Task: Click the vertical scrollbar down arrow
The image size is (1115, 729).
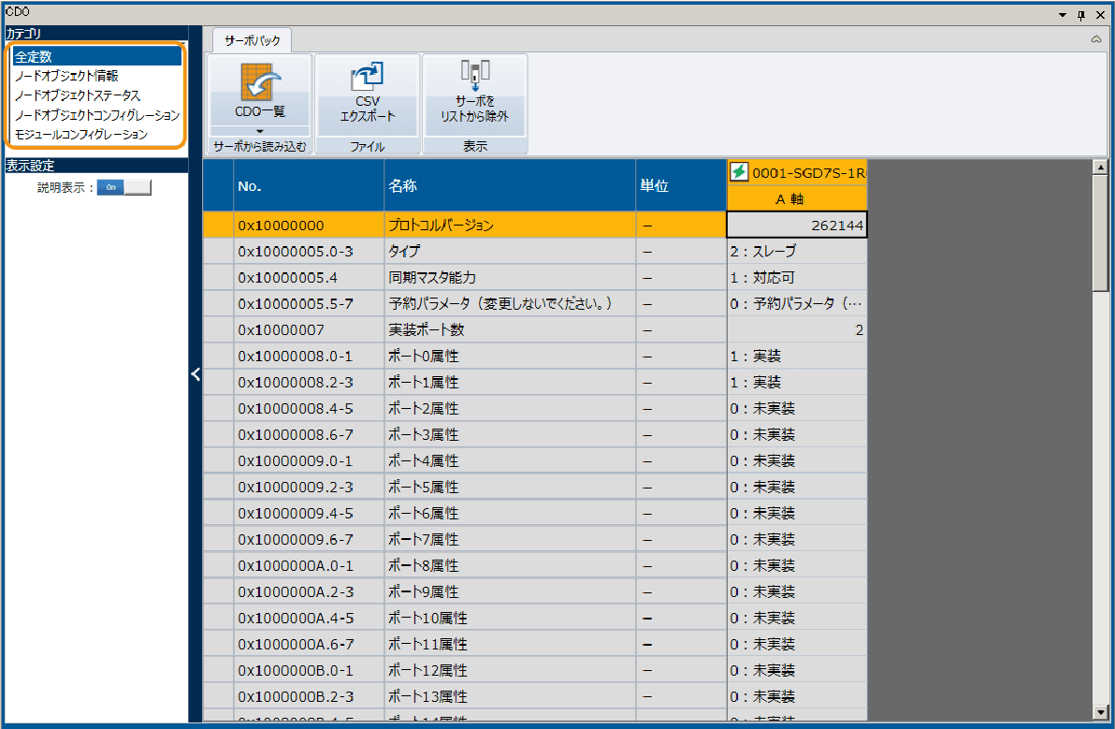Action: [1100, 711]
